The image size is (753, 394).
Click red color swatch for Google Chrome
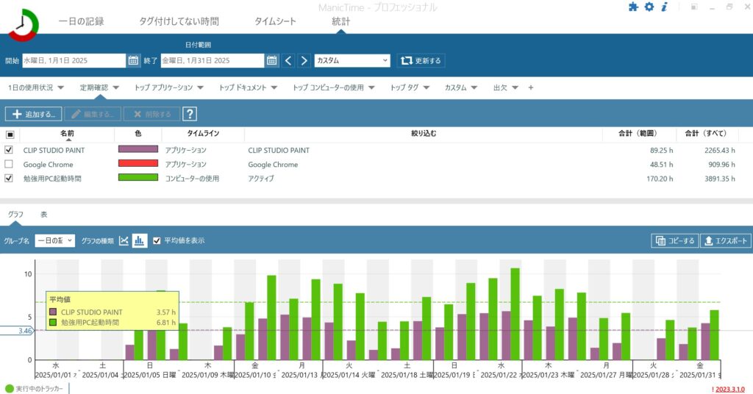pos(138,163)
